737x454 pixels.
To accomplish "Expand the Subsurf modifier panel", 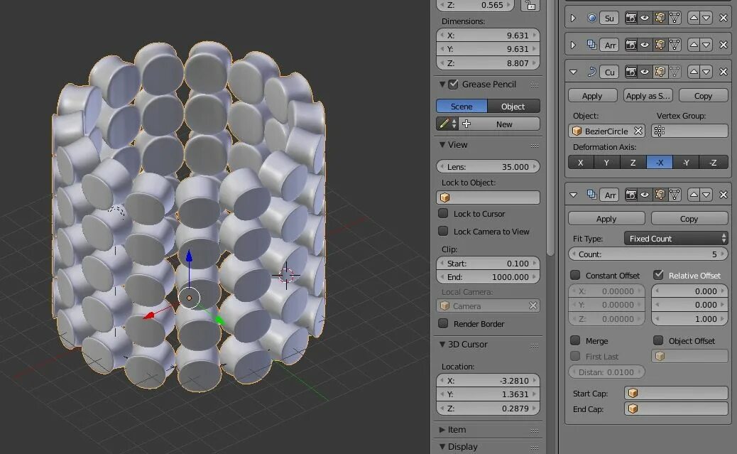I will 573,18.
